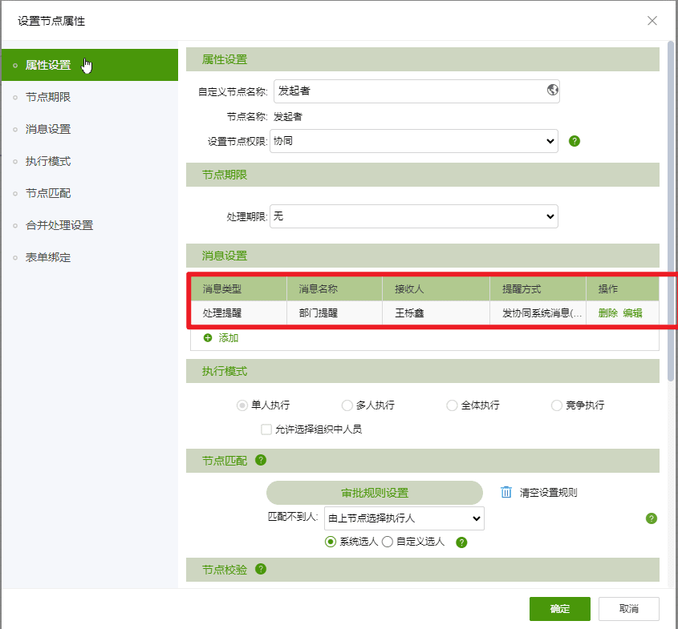Open help icon right of 匹配不到人 row
The width and height of the screenshot is (678, 629).
point(652,518)
